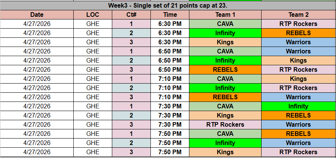Screen dimensions: 336x158
Task: Select the Week3 title row cell
Action: 168,6
